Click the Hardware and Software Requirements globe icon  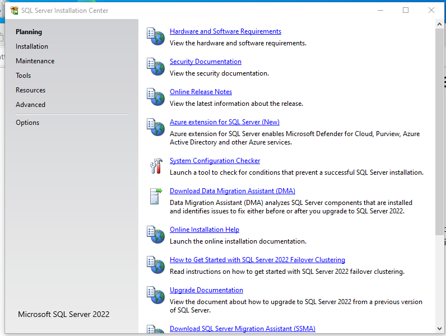(x=156, y=36)
